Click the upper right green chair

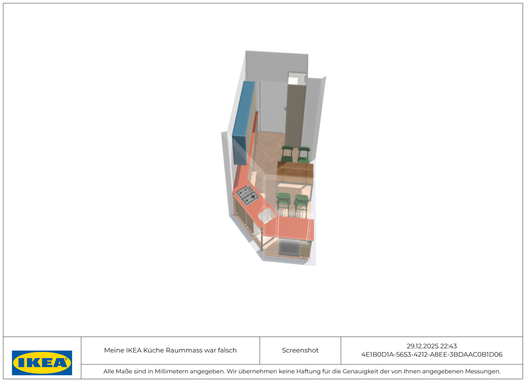[x=303, y=154]
